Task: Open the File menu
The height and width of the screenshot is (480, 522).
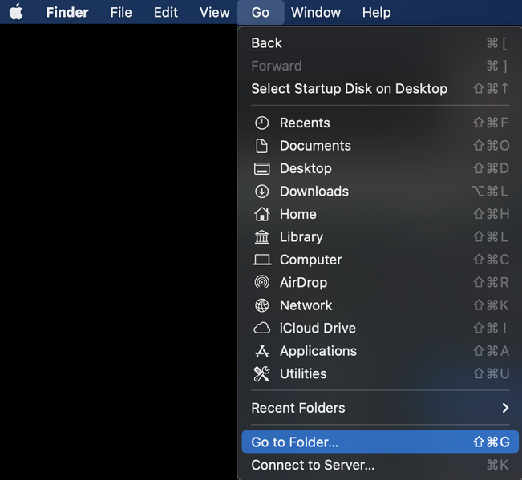Action: [x=121, y=12]
